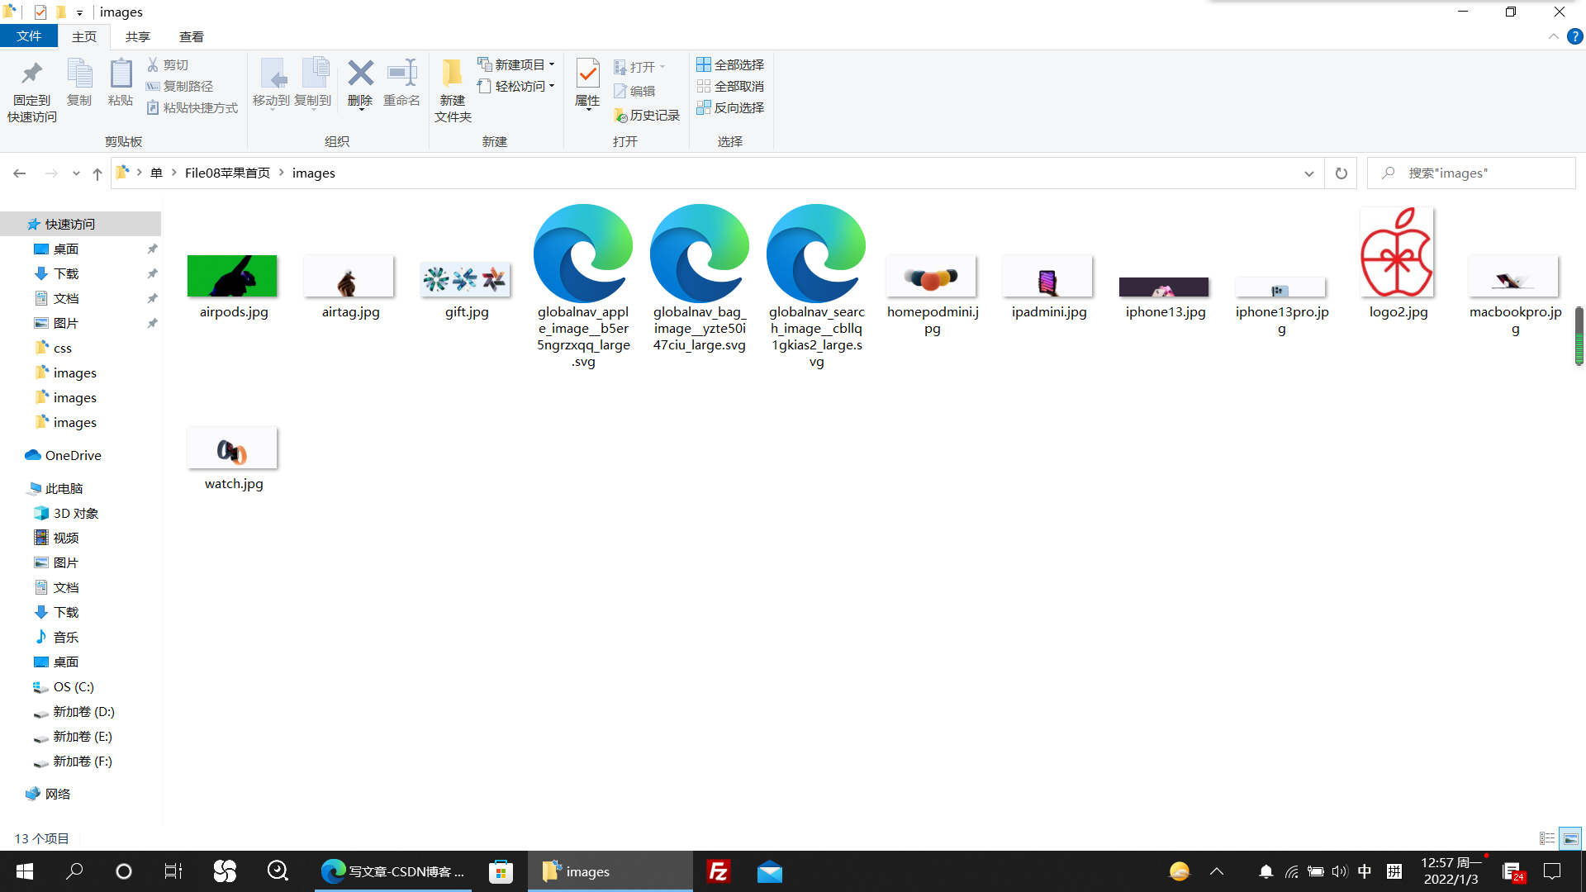Click the Back navigation arrow
This screenshot has width=1586, height=892.
(20, 173)
